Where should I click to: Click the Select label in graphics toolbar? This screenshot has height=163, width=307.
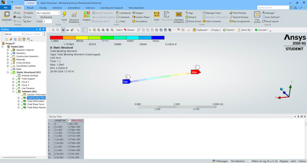119,30
